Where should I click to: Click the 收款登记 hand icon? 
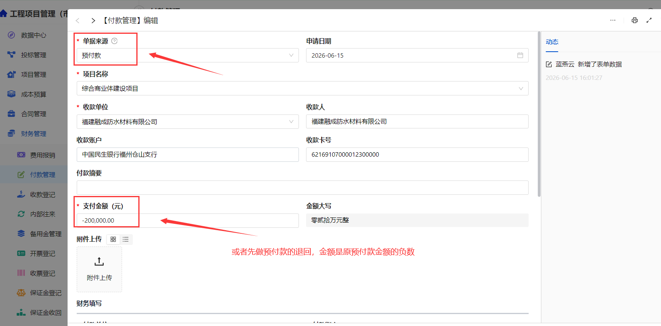(x=21, y=194)
